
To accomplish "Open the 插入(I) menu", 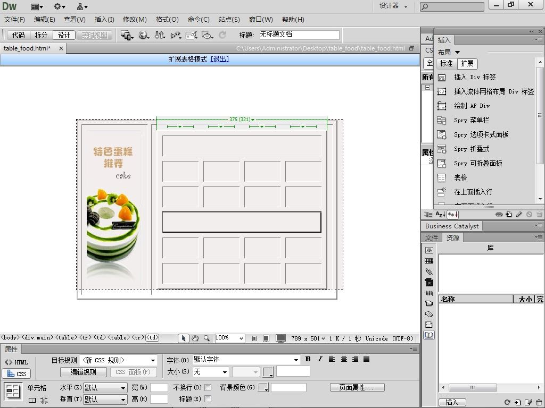I will tap(104, 20).
